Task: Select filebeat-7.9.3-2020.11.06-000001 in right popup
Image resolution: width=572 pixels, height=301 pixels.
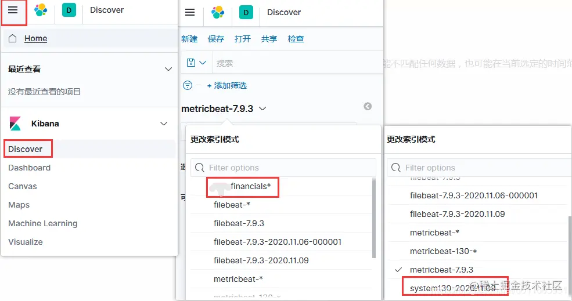Action: click(x=474, y=195)
